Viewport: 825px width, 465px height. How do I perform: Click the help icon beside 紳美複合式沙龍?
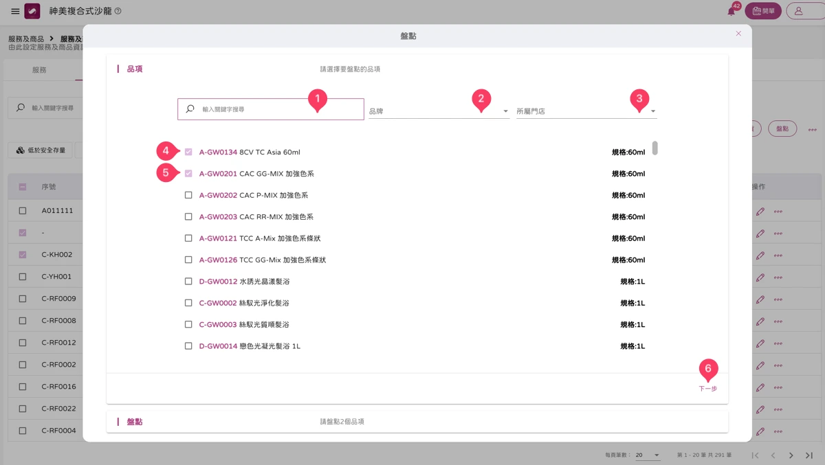click(118, 11)
